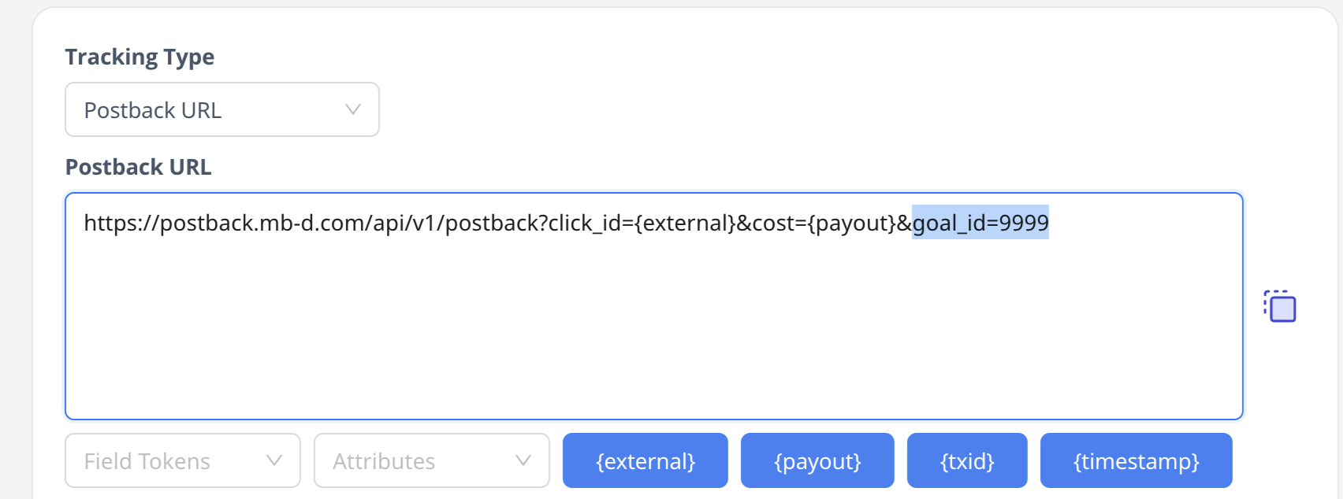Click the highlighted goal_id=9999 text
This screenshot has height=499, width=1343.
(x=980, y=224)
